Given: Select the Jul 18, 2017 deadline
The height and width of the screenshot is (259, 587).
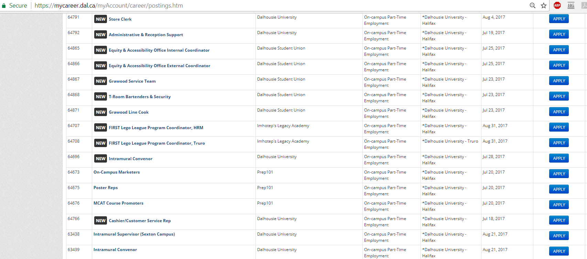Looking at the screenshot, I should (x=493, y=219).
